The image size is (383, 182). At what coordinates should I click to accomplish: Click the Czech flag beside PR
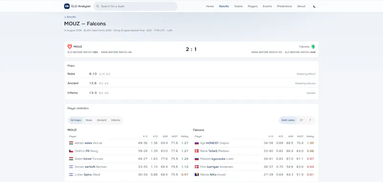71,151
